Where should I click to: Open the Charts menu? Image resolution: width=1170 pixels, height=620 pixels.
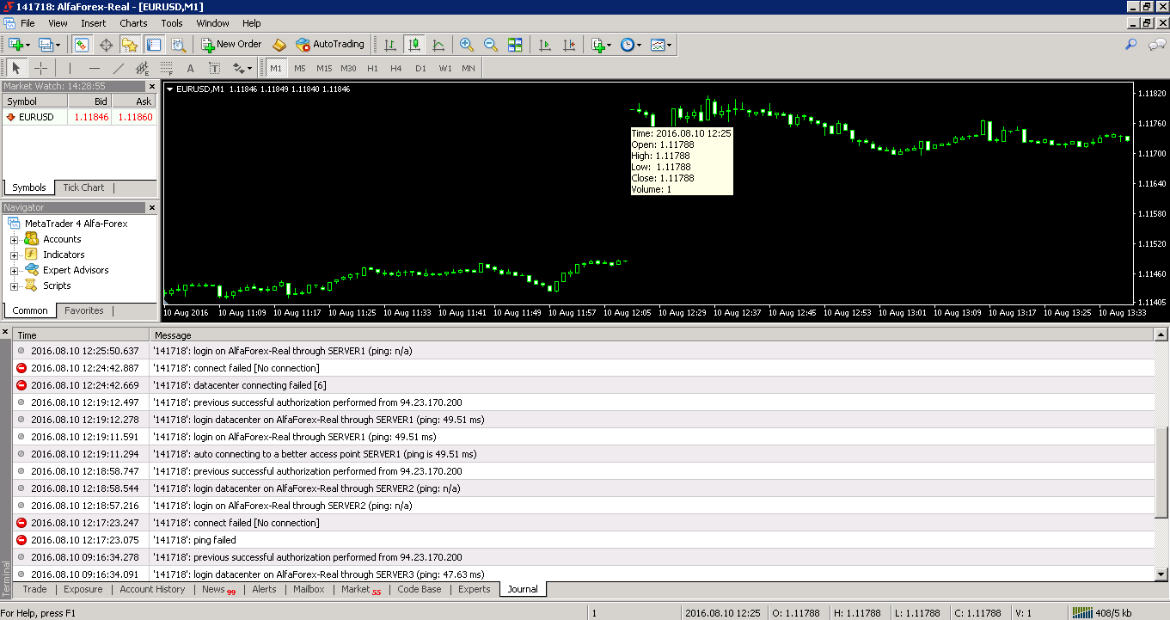coord(133,23)
